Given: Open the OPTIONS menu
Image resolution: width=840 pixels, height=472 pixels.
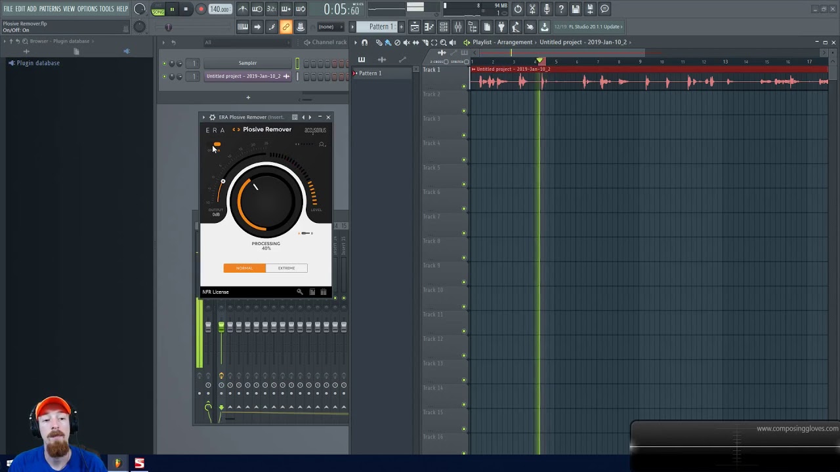Looking at the screenshot, I should 87,9.
